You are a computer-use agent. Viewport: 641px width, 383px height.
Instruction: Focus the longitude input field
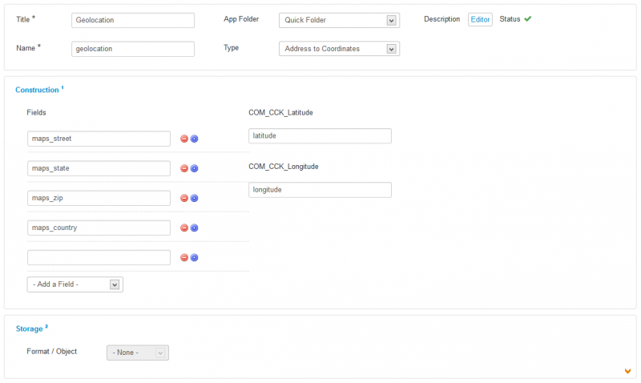[x=320, y=190]
